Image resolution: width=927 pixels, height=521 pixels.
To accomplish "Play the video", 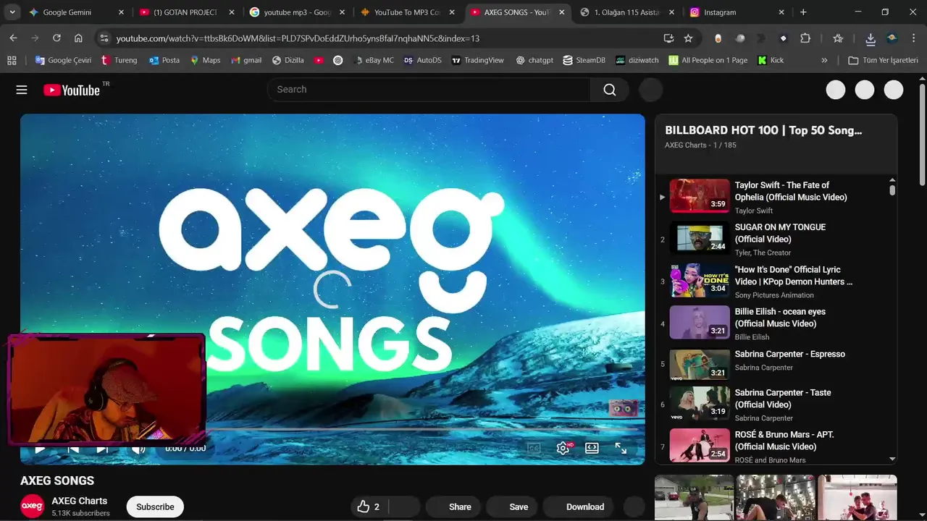I will pos(40,449).
